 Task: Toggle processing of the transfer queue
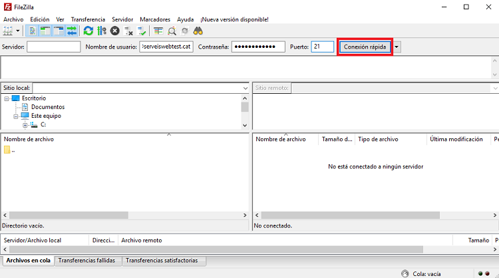pos(102,31)
